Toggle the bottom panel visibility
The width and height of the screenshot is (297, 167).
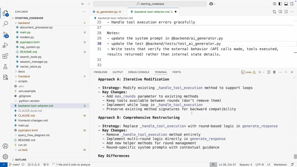(x=286, y=4)
